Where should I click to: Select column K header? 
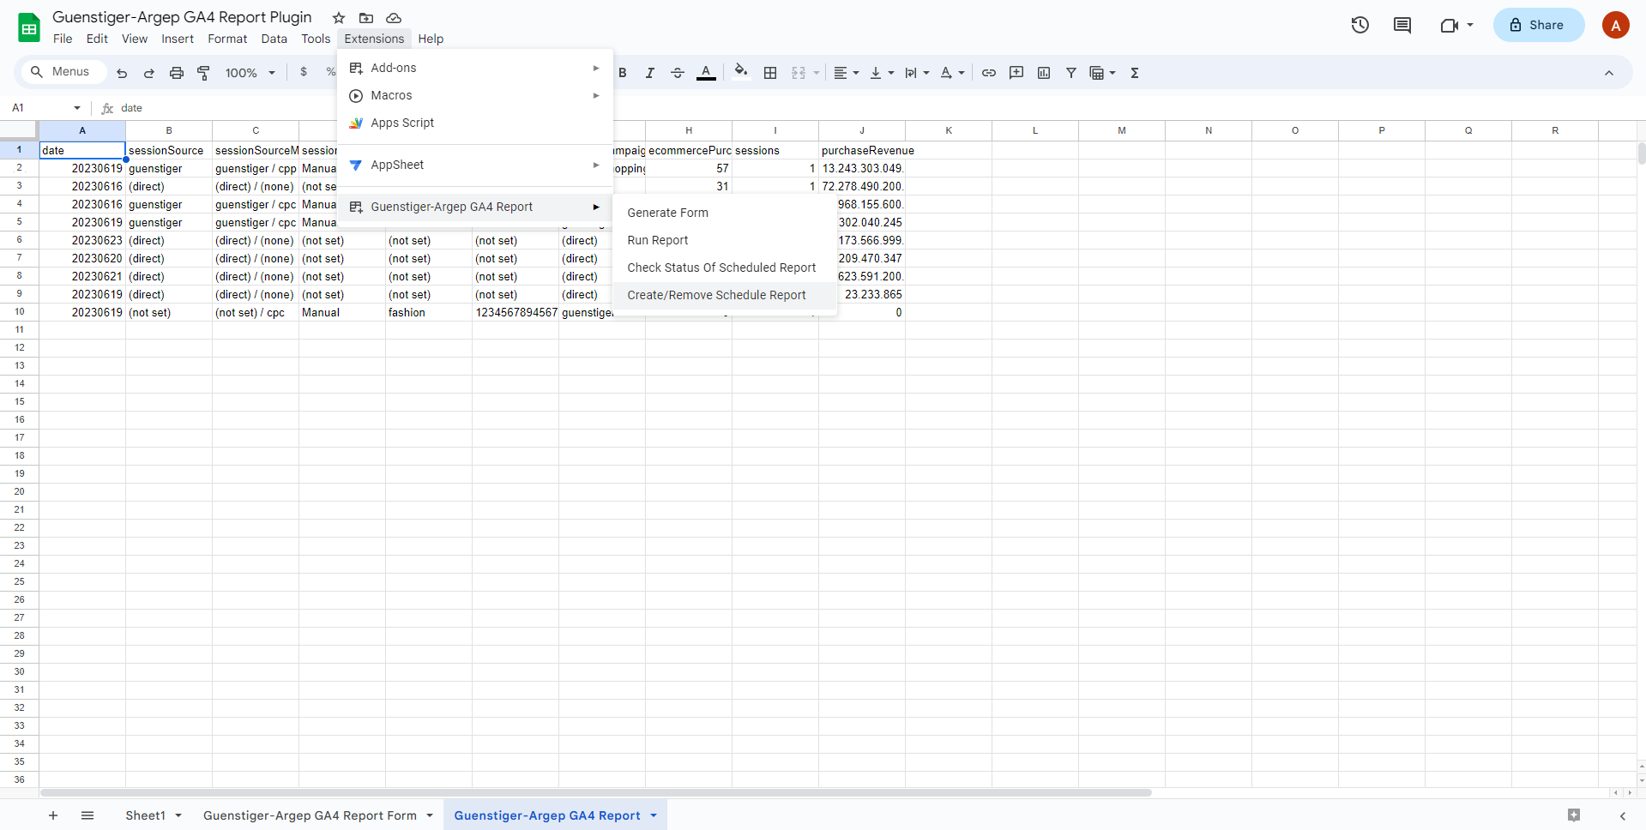[949, 130]
